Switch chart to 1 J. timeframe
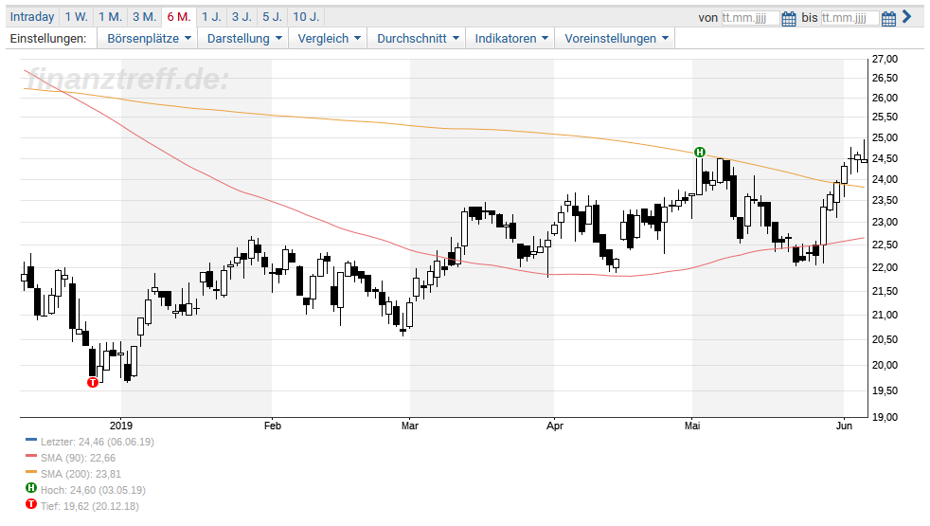The height and width of the screenshot is (526, 930). 211,17
